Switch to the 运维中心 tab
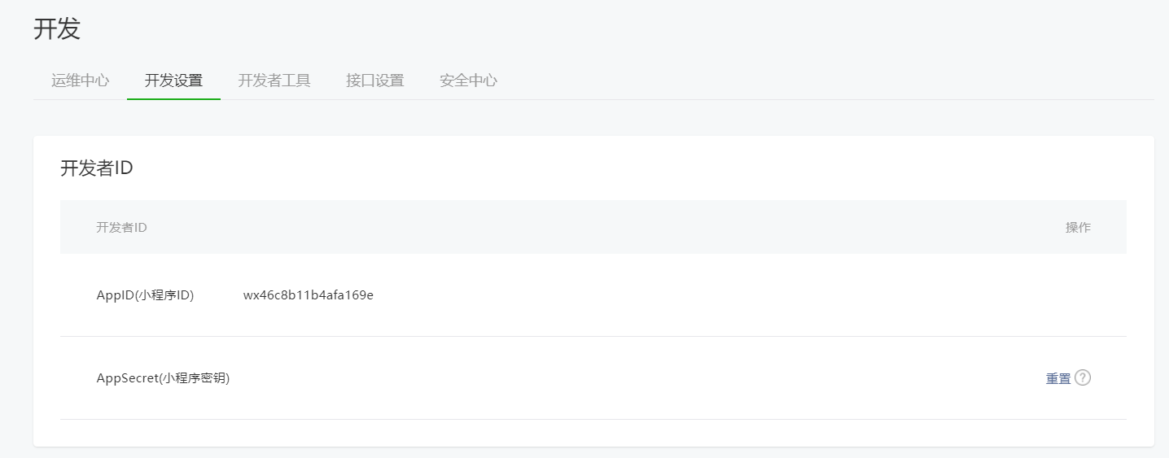The height and width of the screenshot is (458, 1169). [x=80, y=81]
